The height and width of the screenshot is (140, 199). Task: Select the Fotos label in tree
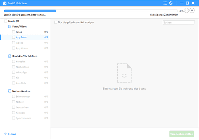click(19, 32)
